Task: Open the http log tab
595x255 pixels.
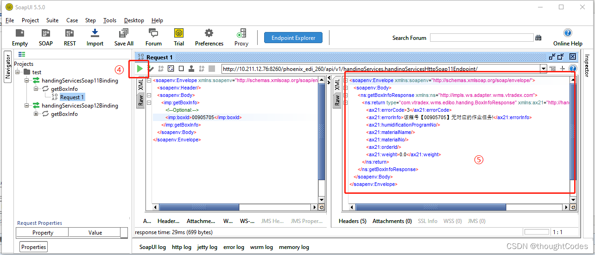Action: click(x=182, y=247)
